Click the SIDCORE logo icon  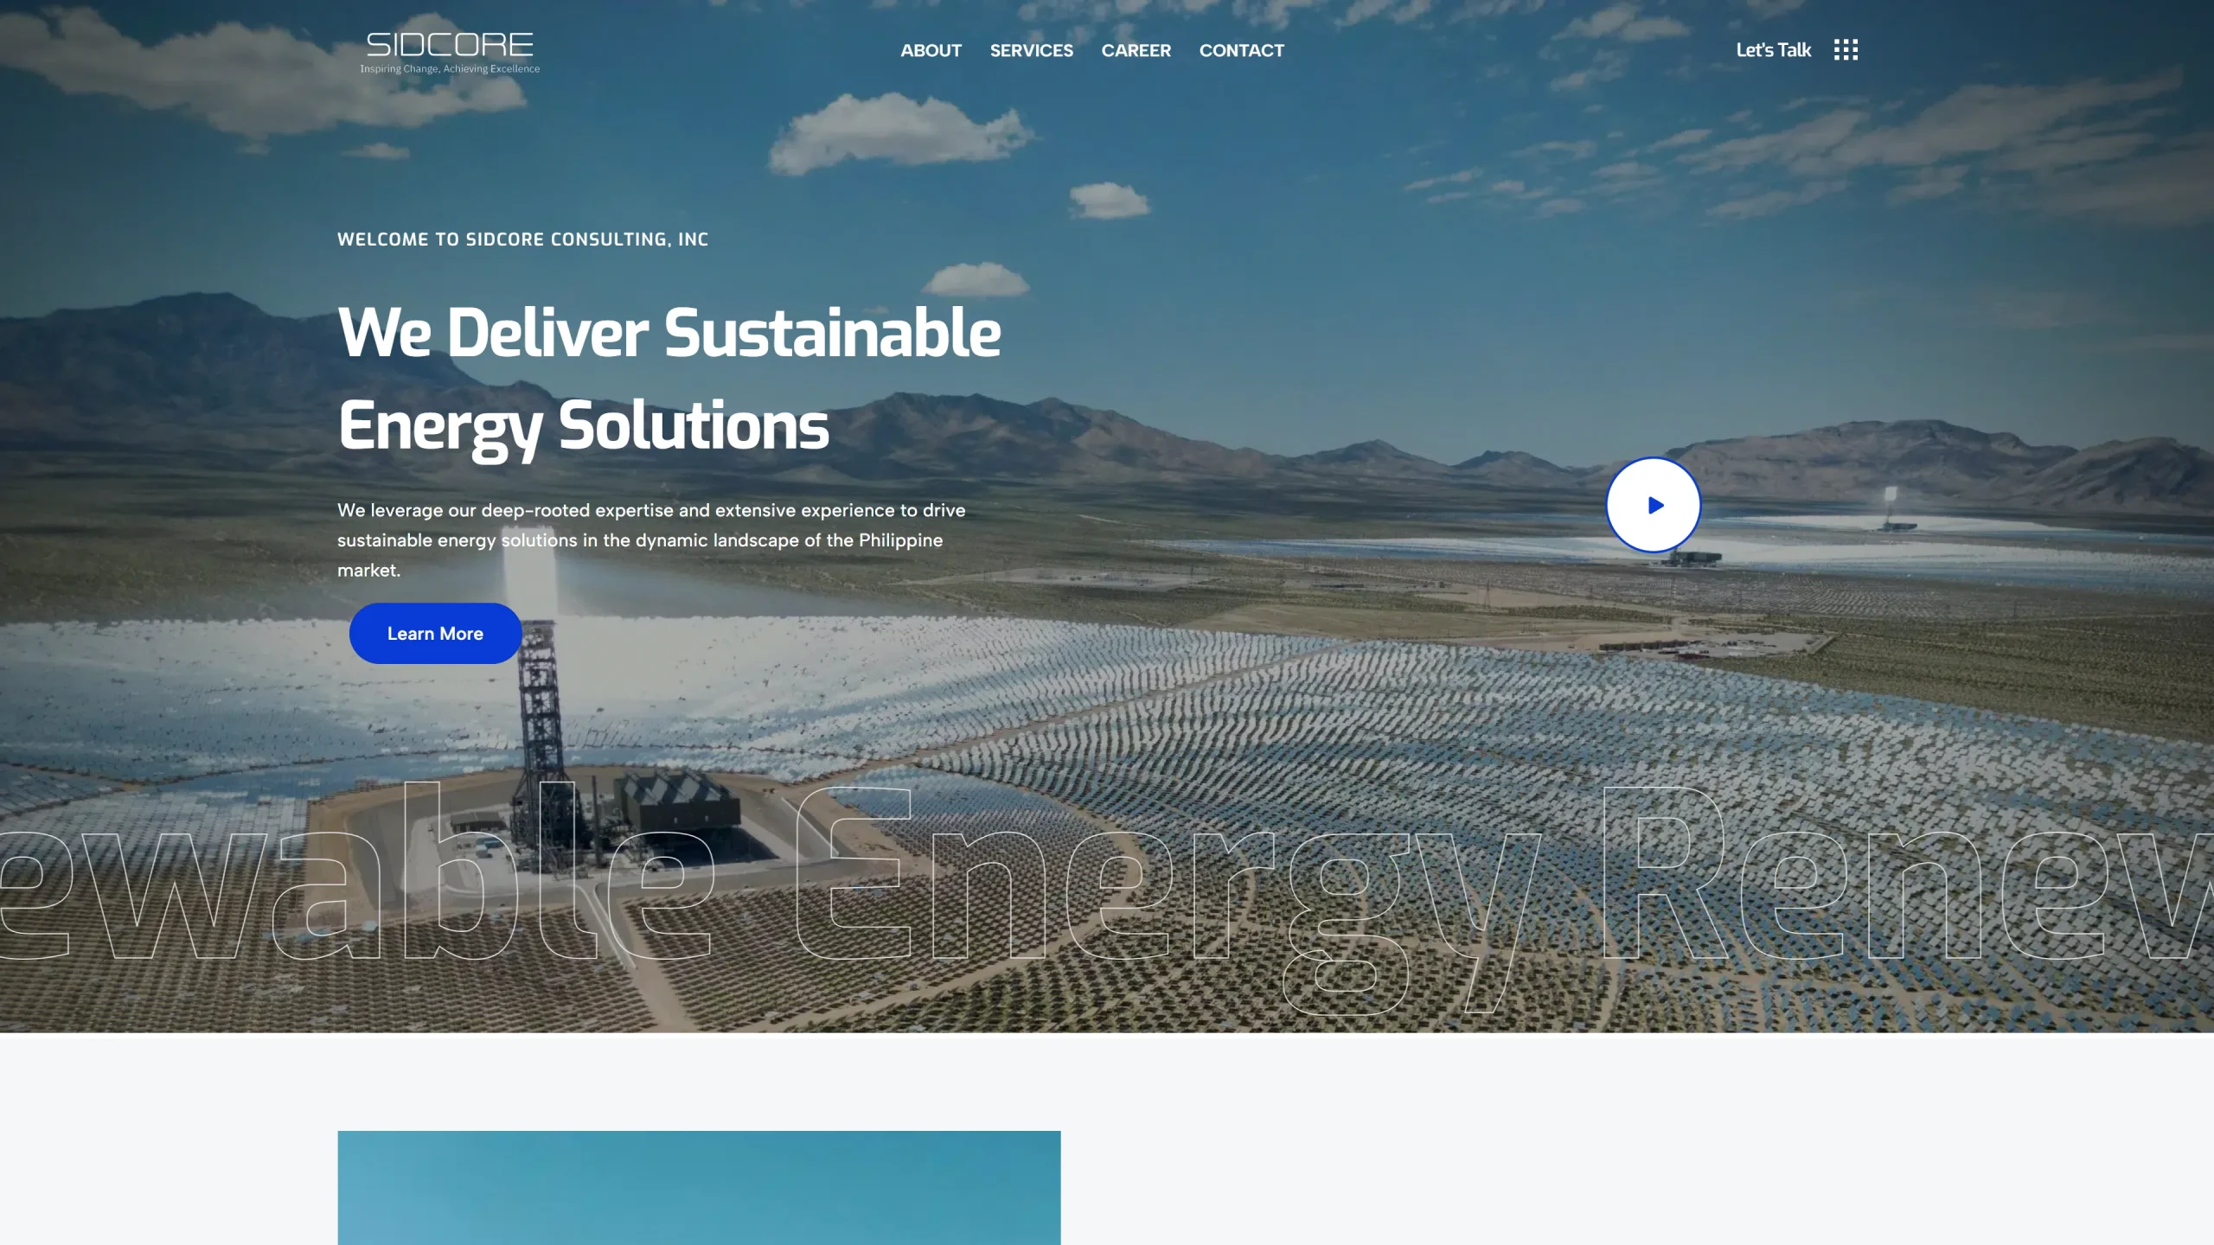pos(450,50)
